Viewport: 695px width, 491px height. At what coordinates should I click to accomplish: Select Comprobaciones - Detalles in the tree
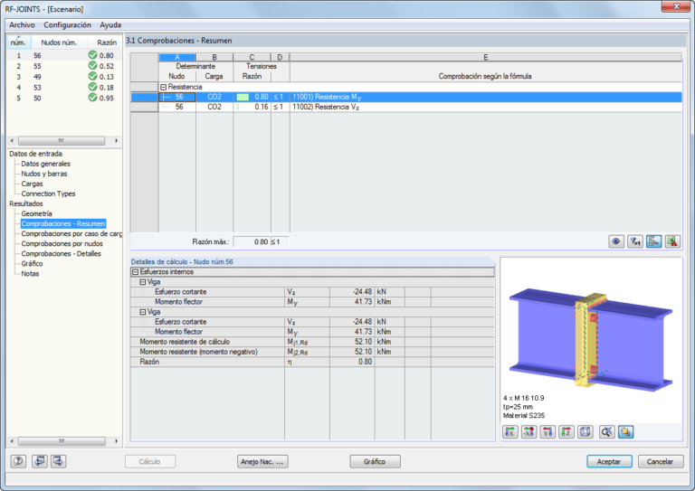point(62,254)
